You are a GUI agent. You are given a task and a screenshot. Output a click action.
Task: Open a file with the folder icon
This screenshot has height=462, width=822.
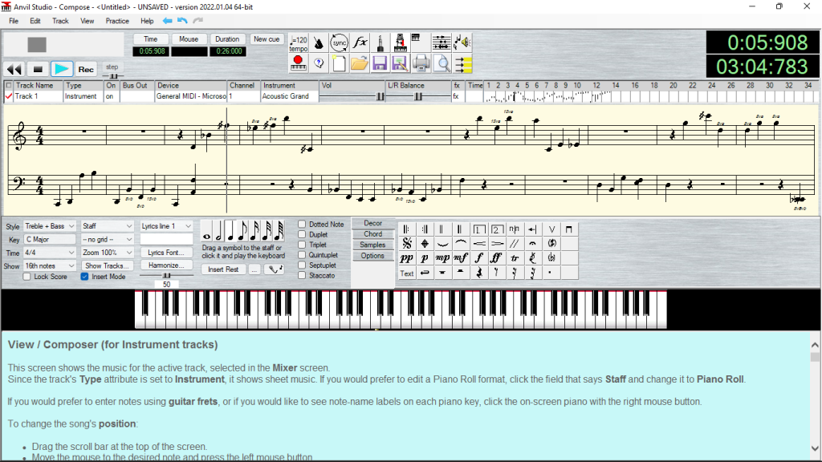[x=360, y=63]
